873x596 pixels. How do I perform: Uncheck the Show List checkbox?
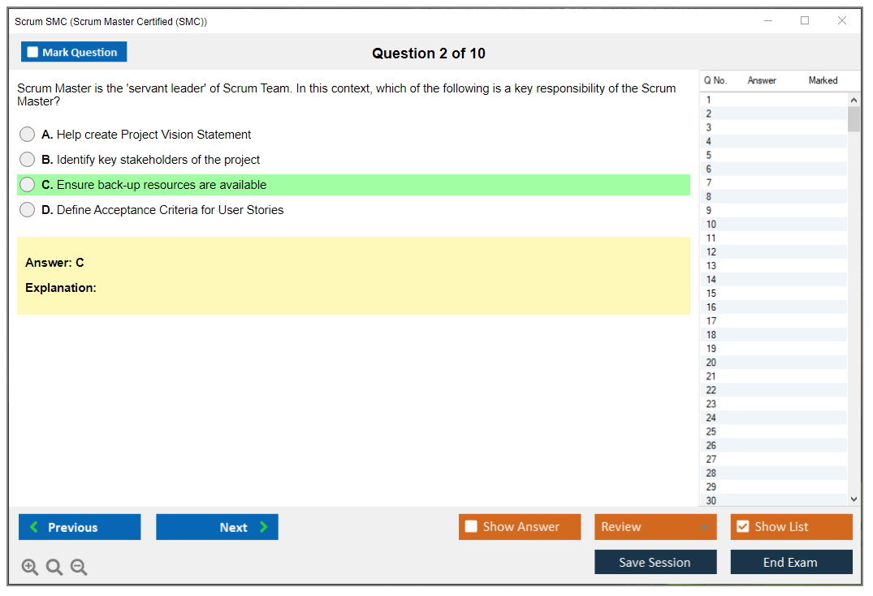click(742, 527)
